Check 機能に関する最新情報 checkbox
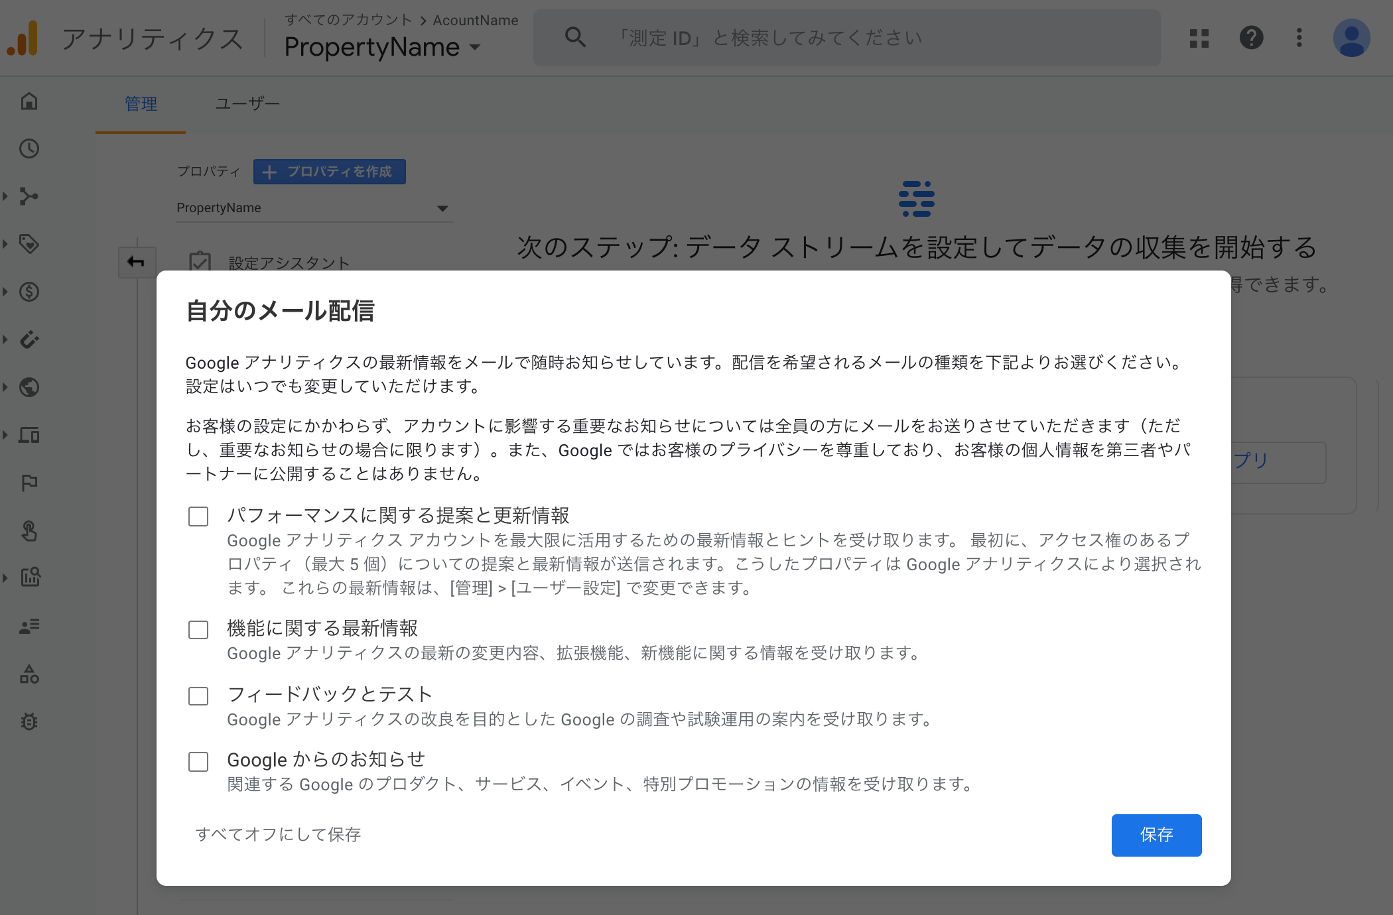This screenshot has height=915, width=1393. click(x=198, y=629)
